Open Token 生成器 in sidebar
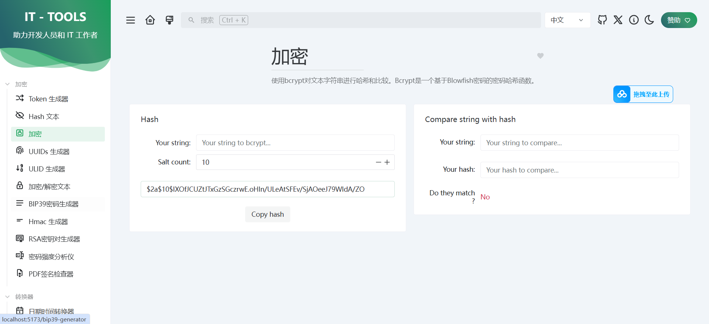The height and width of the screenshot is (324, 709). 48,99
